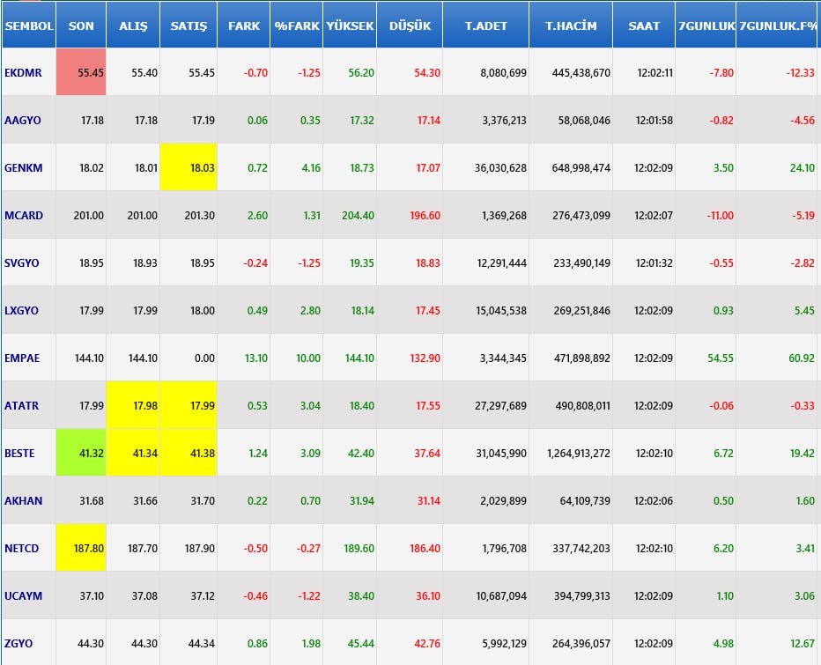The image size is (821, 665).
Task: Click ATATR volume 490,808,011
Action: coord(582,406)
